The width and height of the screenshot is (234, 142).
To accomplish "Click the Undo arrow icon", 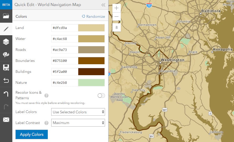I will point(6,94).
